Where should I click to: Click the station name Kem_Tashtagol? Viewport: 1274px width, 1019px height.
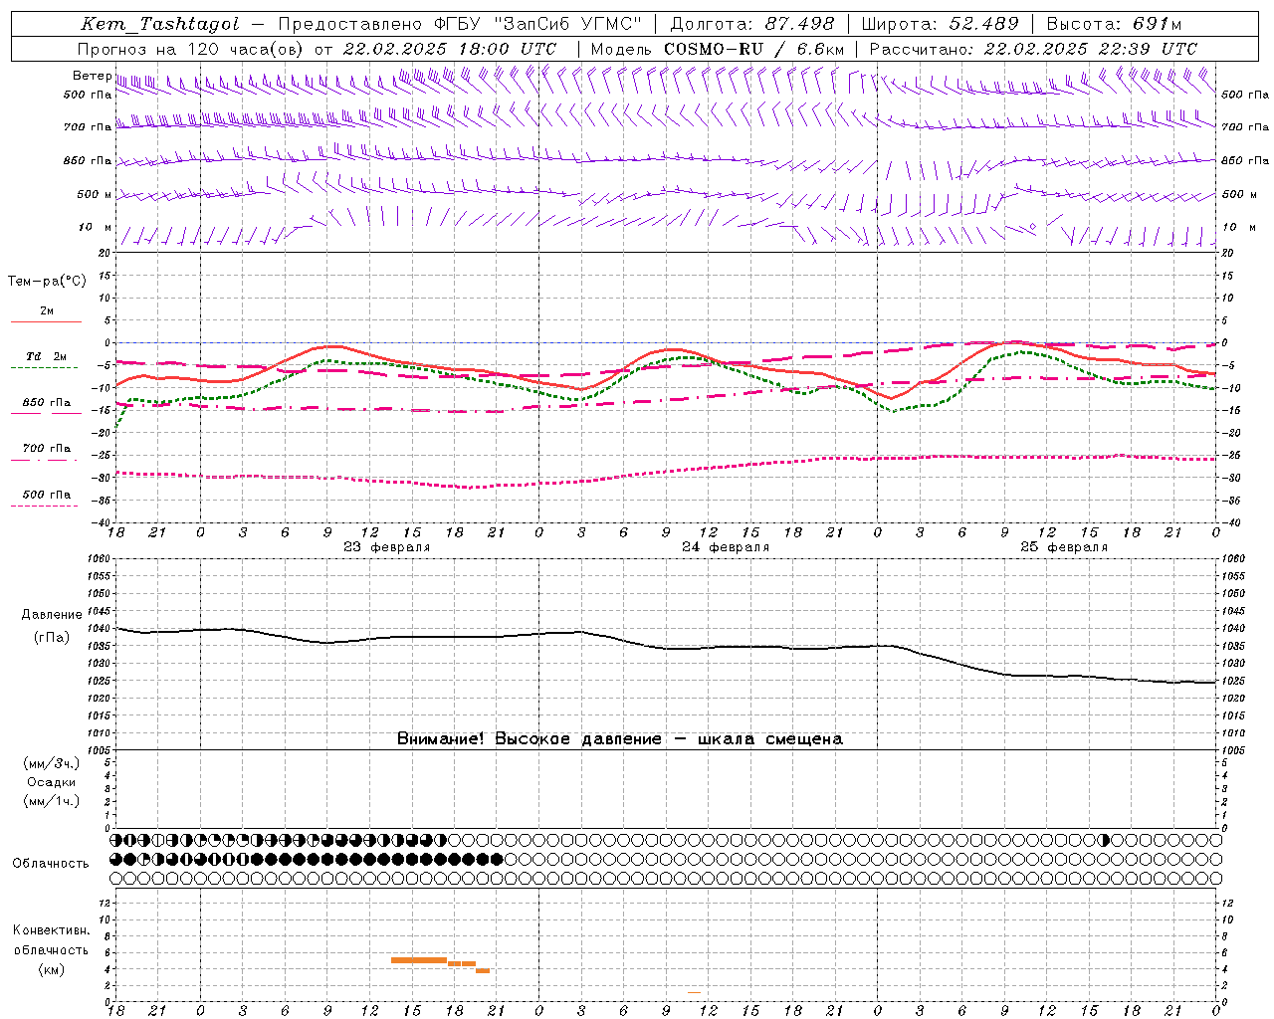pyautogui.click(x=160, y=25)
